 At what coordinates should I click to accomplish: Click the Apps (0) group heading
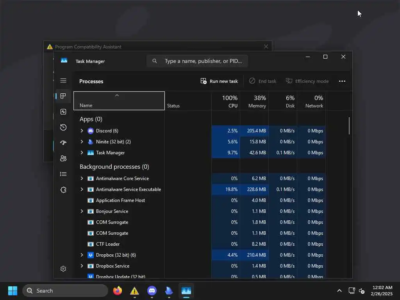[91, 119]
